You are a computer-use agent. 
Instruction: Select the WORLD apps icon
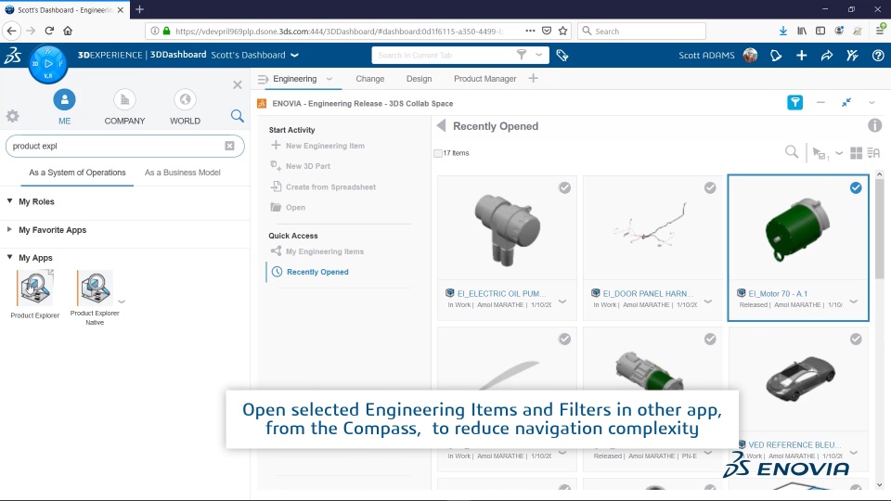[x=185, y=100]
